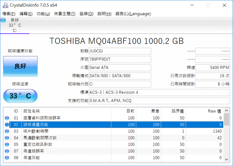Open the 佈景主題(T) menu
This screenshot has height=166, width=233.
[65, 14]
